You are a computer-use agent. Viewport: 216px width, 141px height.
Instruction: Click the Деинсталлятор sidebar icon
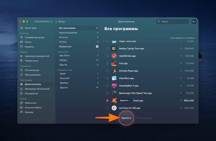pyautogui.click(x=21, y=84)
